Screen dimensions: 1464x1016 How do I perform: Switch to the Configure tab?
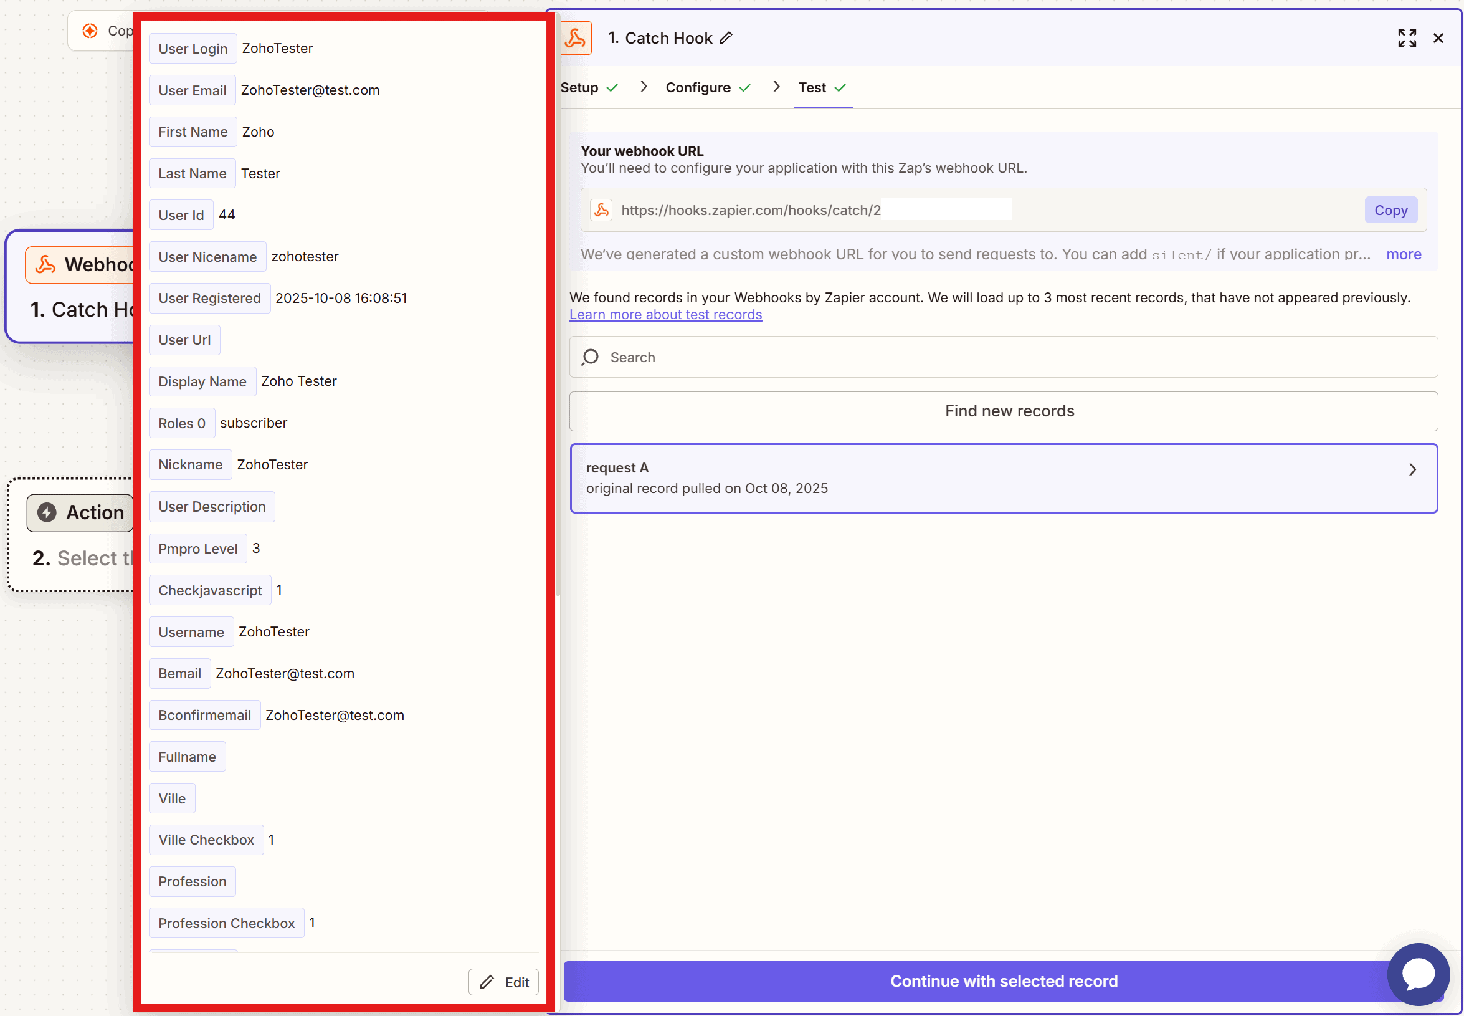(x=698, y=88)
